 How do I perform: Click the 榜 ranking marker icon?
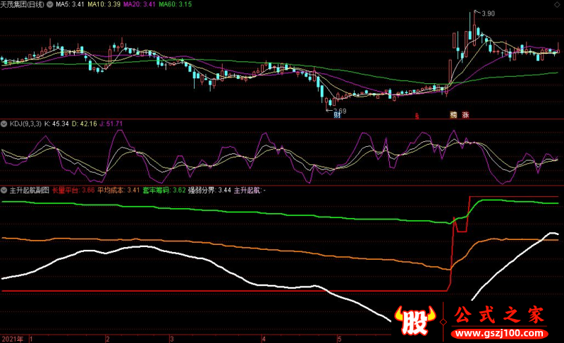[453, 115]
